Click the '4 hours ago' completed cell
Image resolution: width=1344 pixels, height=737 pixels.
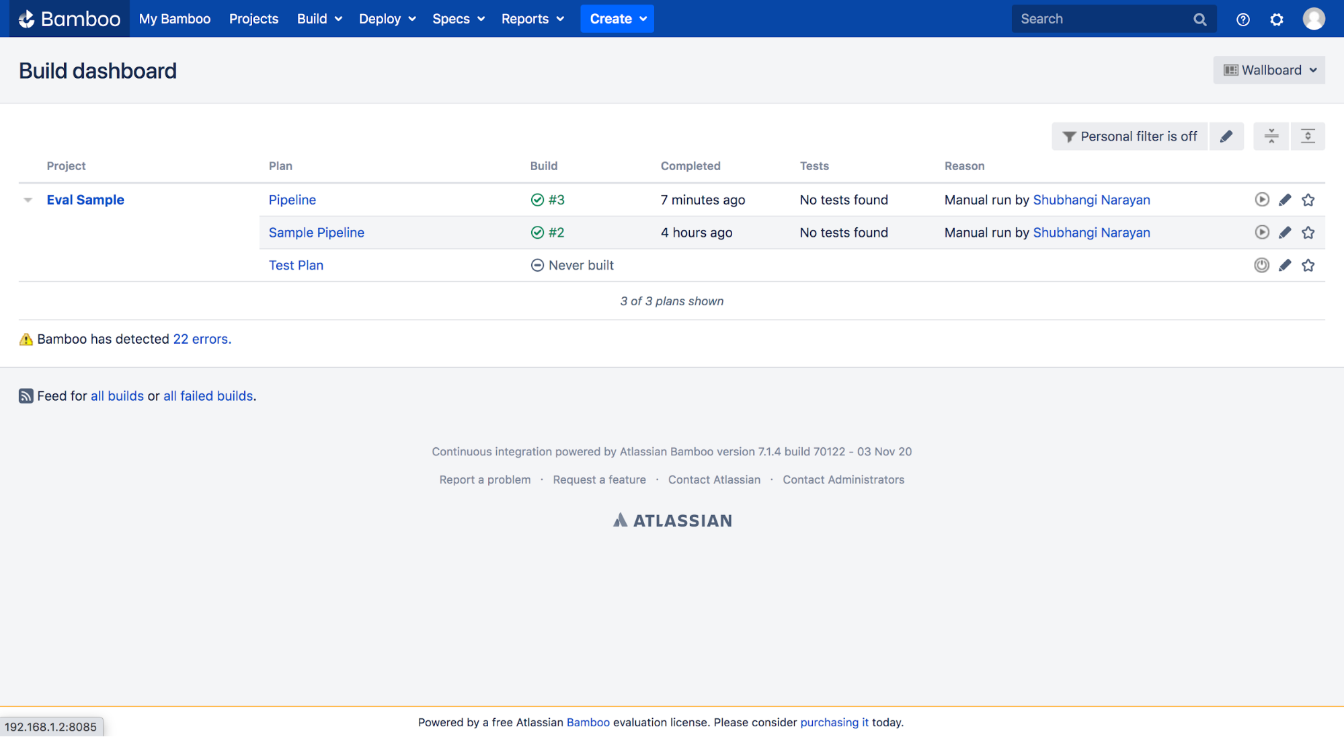click(x=697, y=233)
